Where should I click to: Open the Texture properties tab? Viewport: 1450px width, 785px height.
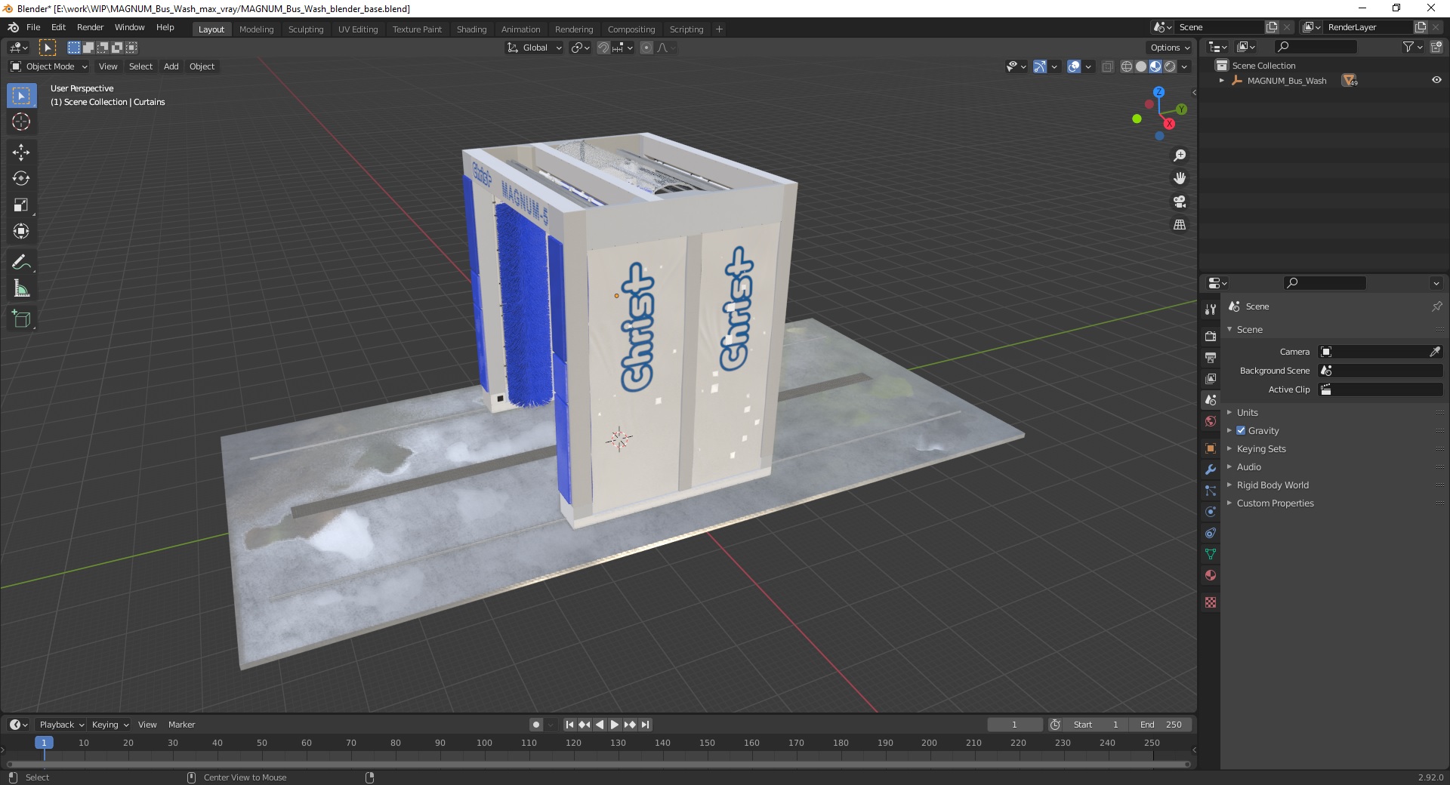click(1211, 602)
